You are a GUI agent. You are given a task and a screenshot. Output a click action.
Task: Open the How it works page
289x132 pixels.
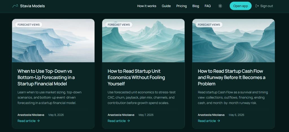click(x=147, y=6)
